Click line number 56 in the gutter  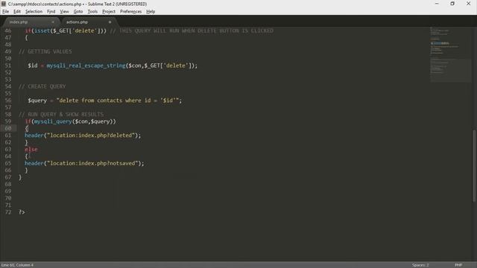point(8,100)
